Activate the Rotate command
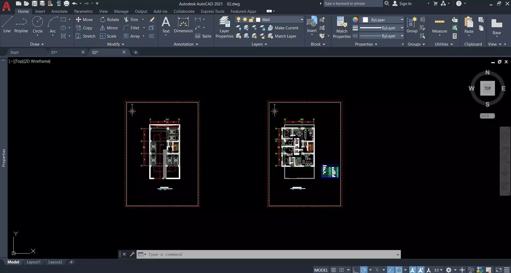This screenshot has height=273, width=511. [110, 19]
